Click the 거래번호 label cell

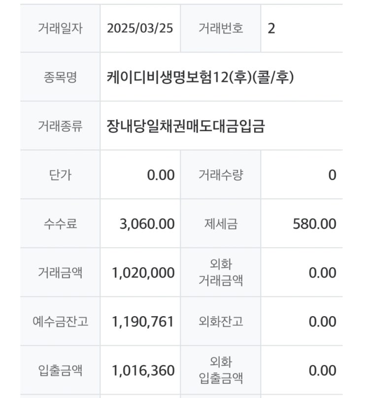(x=221, y=28)
